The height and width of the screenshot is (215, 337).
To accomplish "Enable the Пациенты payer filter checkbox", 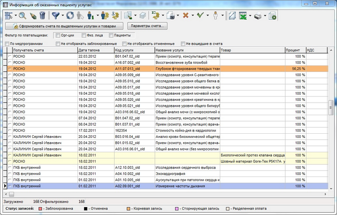I will click(x=111, y=35).
